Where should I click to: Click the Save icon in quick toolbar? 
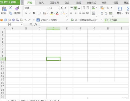click(x=6, y=20)
